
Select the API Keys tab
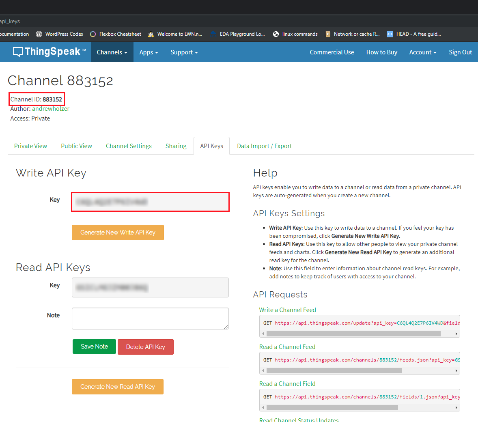pos(211,146)
